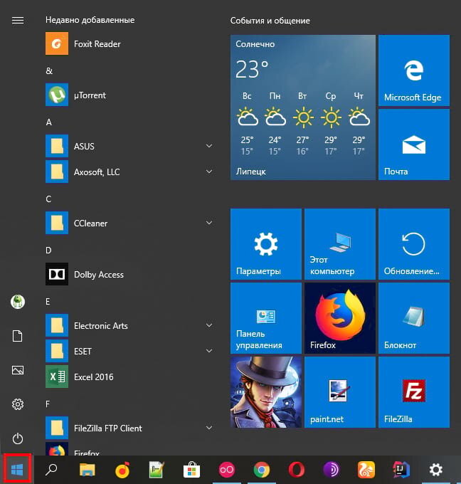This screenshot has width=461, height=484.
Task: Open the Параметры settings tile
Action: pyautogui.click(x=265, y=244)
